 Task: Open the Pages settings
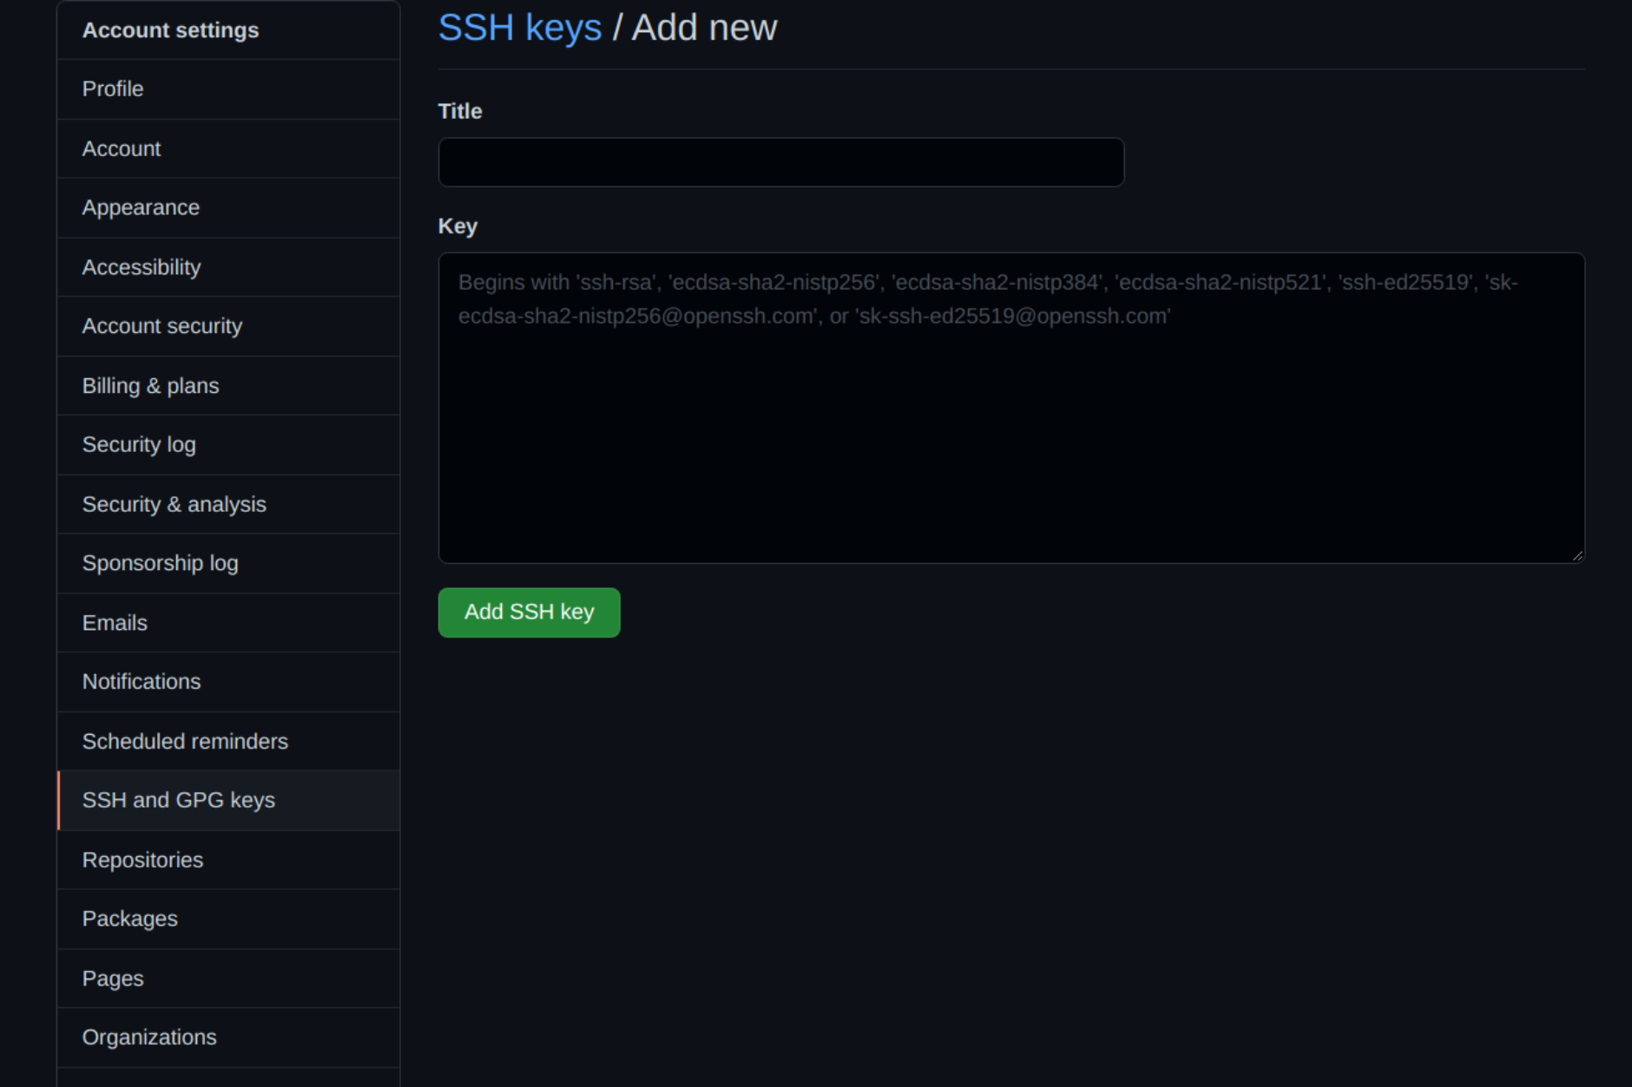[112, 978]
